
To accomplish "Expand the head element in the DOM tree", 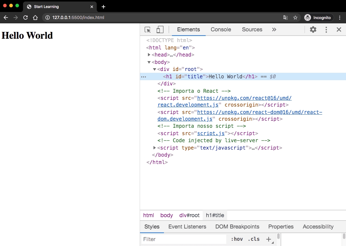I will point(149,55).
